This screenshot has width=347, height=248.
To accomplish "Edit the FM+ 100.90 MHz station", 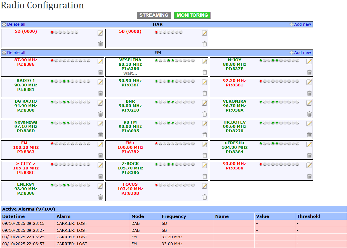I will [205, 145].
